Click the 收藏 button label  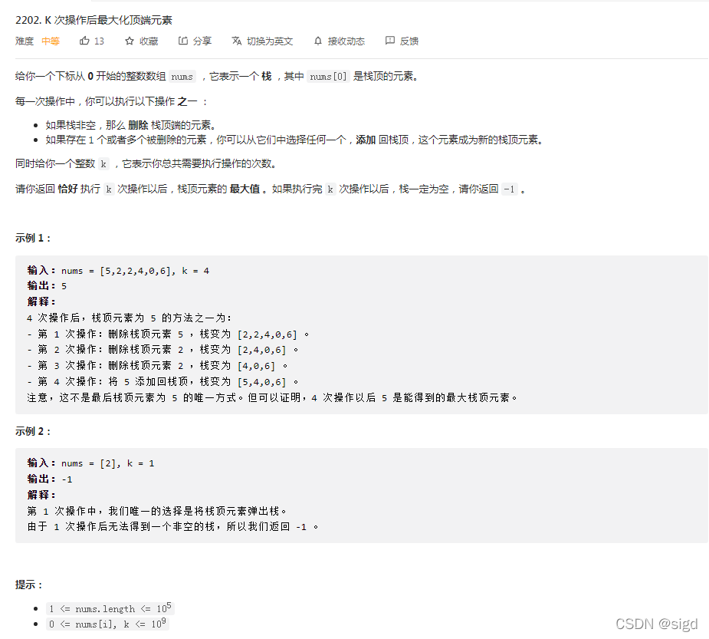(149, 41)
